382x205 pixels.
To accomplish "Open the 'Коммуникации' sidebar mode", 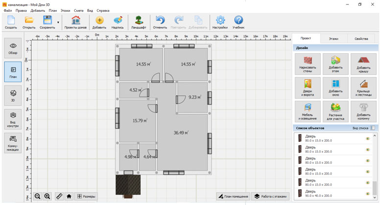I will pyautogui.click(x=13, y=143).
